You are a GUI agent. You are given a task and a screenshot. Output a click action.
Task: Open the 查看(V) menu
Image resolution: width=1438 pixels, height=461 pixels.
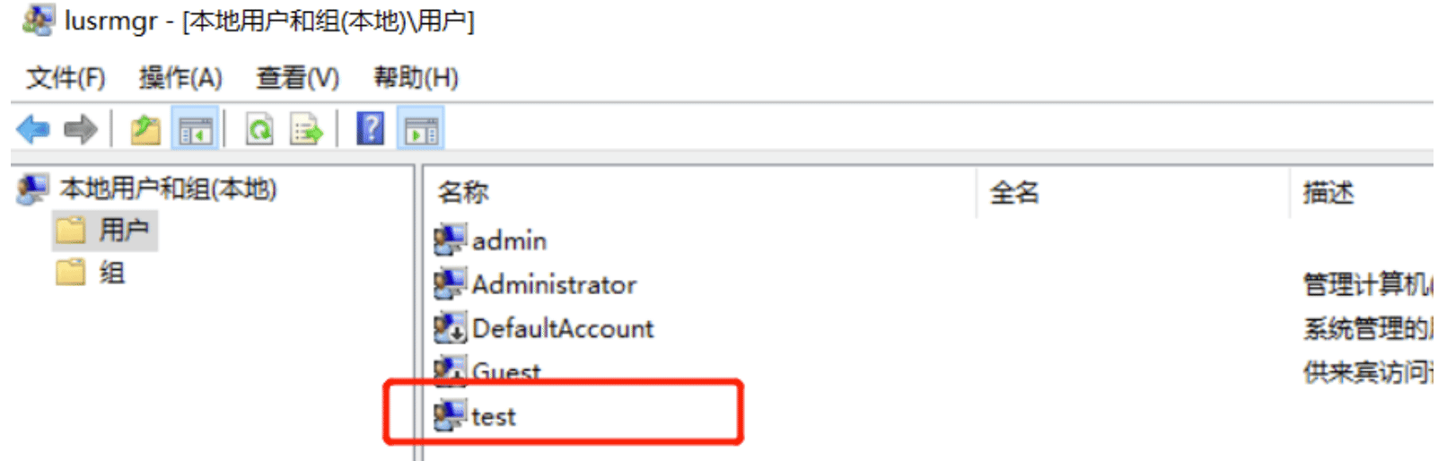298,78
